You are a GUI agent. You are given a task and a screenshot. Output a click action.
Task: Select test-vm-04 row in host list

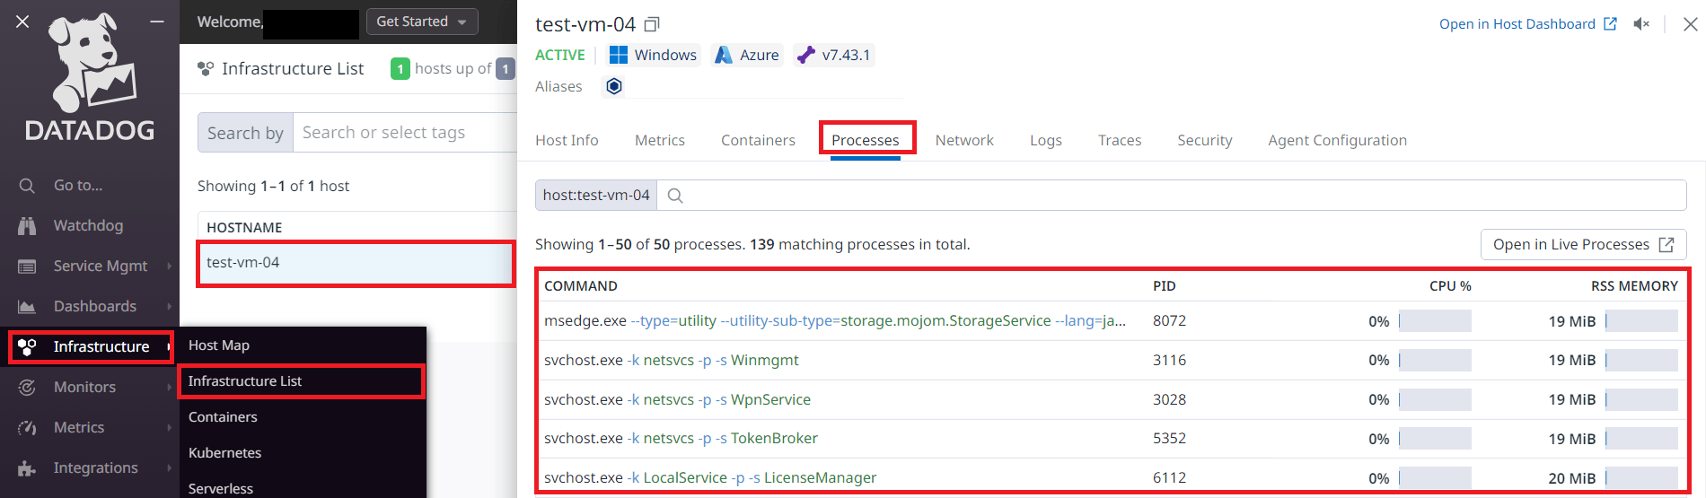tap(356, 263)
